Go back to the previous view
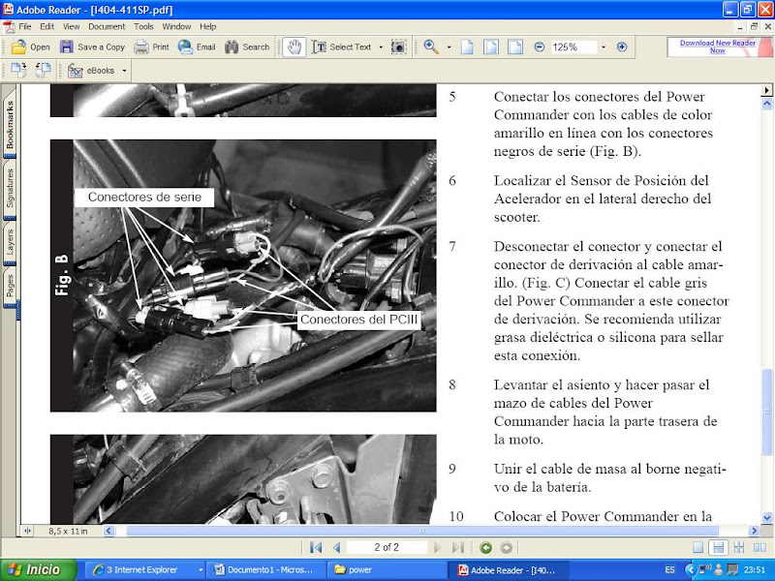 [486, 547]
